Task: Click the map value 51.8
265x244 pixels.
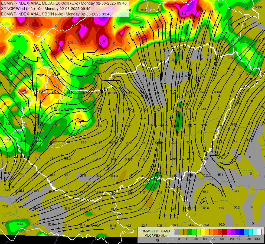Action: [220, 158]
